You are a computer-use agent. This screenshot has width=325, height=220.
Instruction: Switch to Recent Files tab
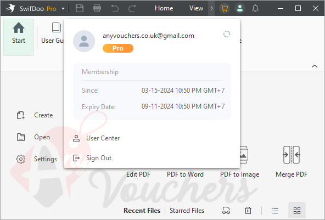point(142,211)
